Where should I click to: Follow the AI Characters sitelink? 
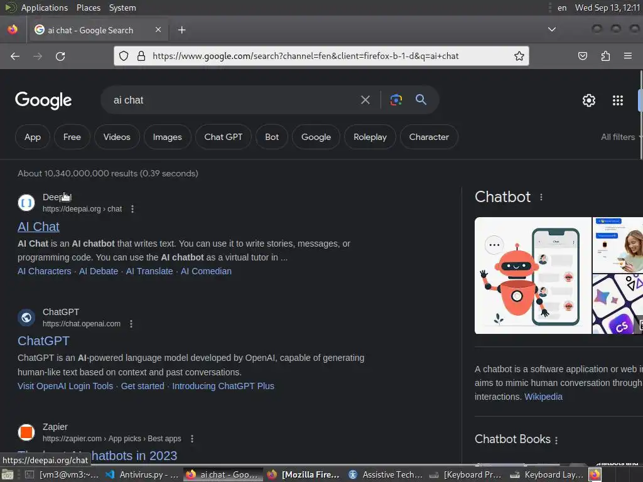pyautogui.click(x=45, y=271)
